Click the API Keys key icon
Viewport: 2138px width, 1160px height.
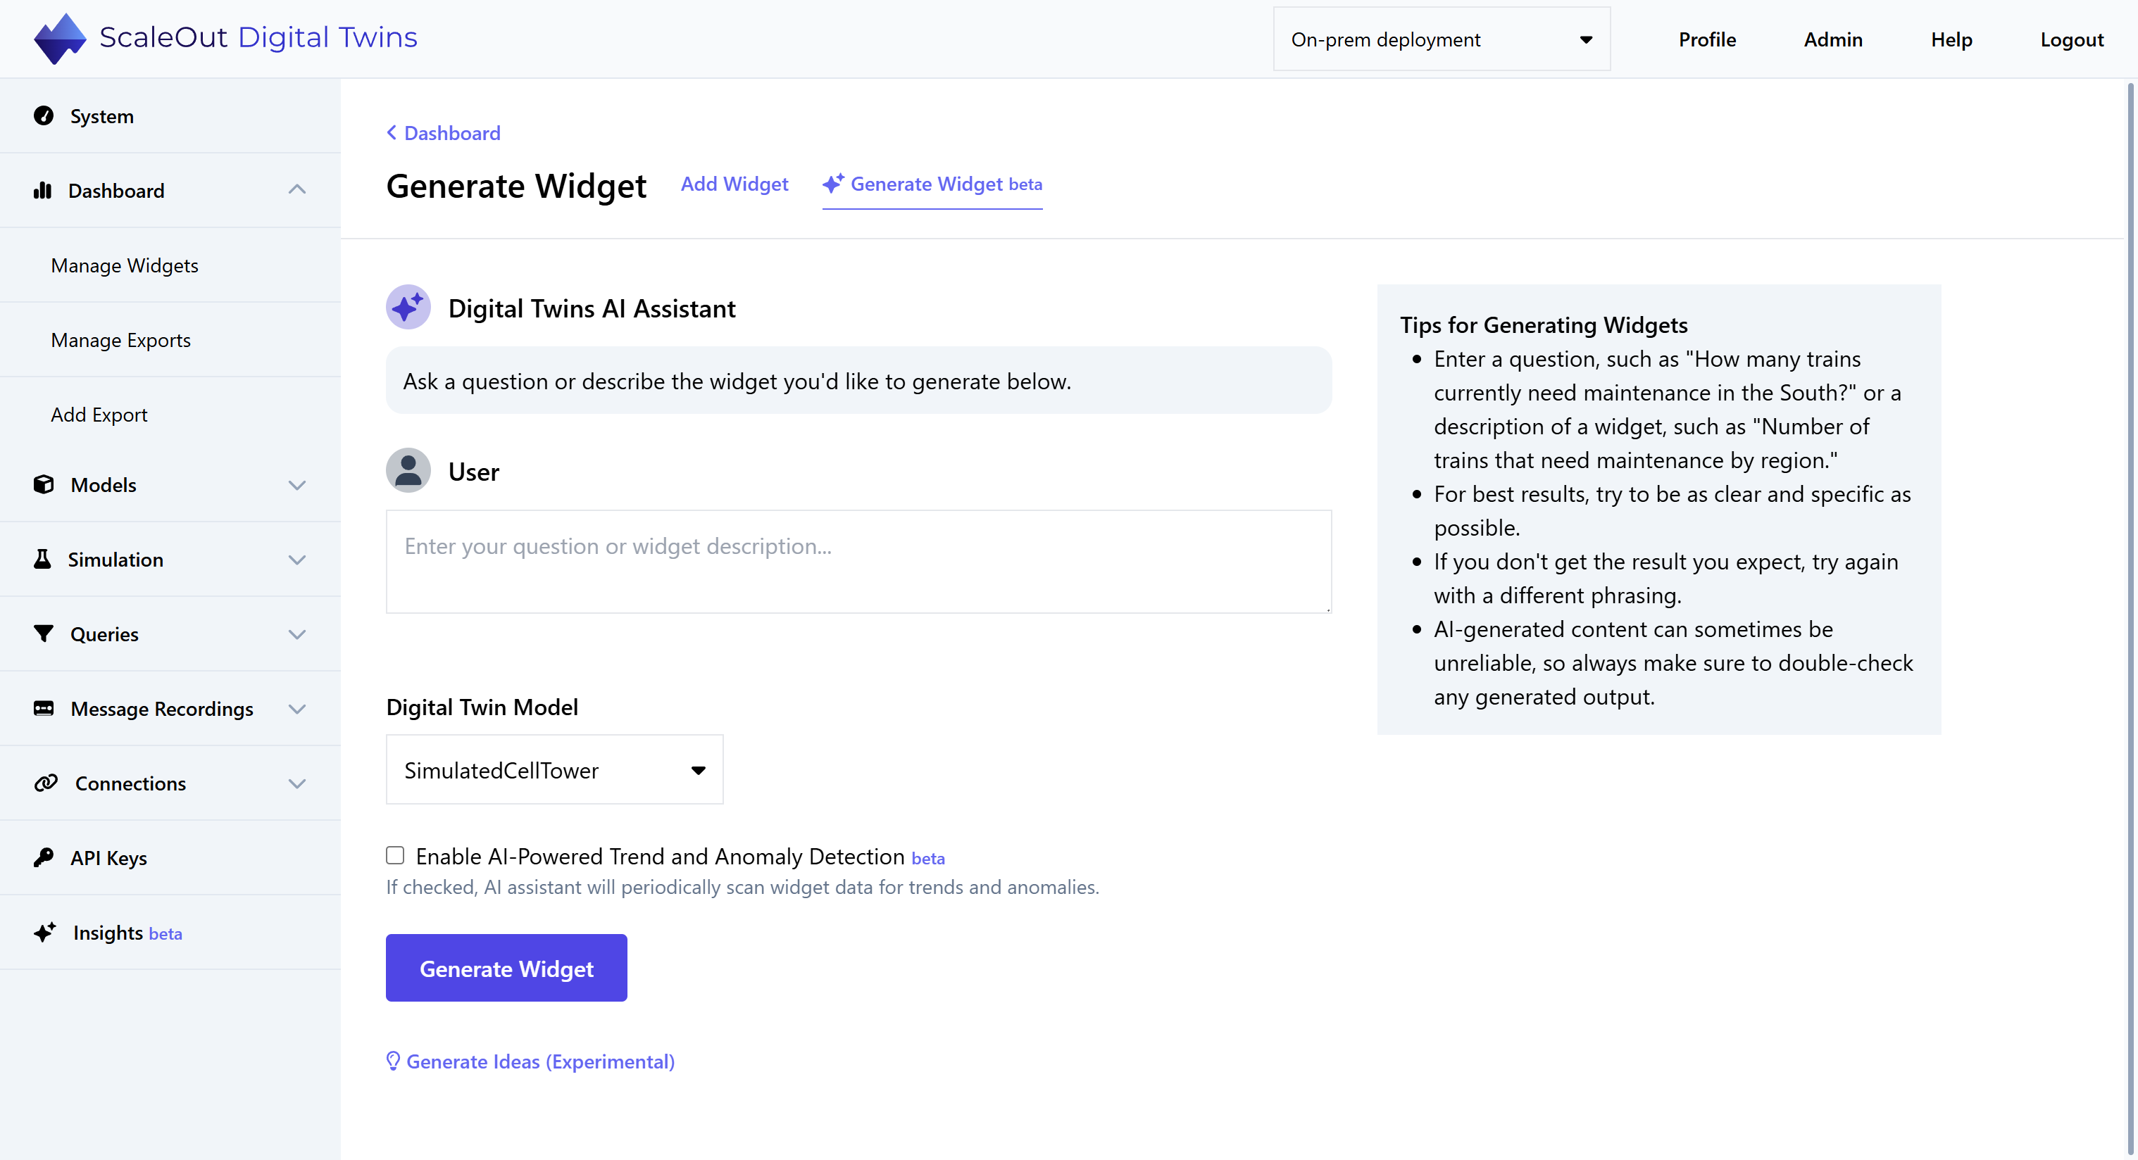(43, 857)
